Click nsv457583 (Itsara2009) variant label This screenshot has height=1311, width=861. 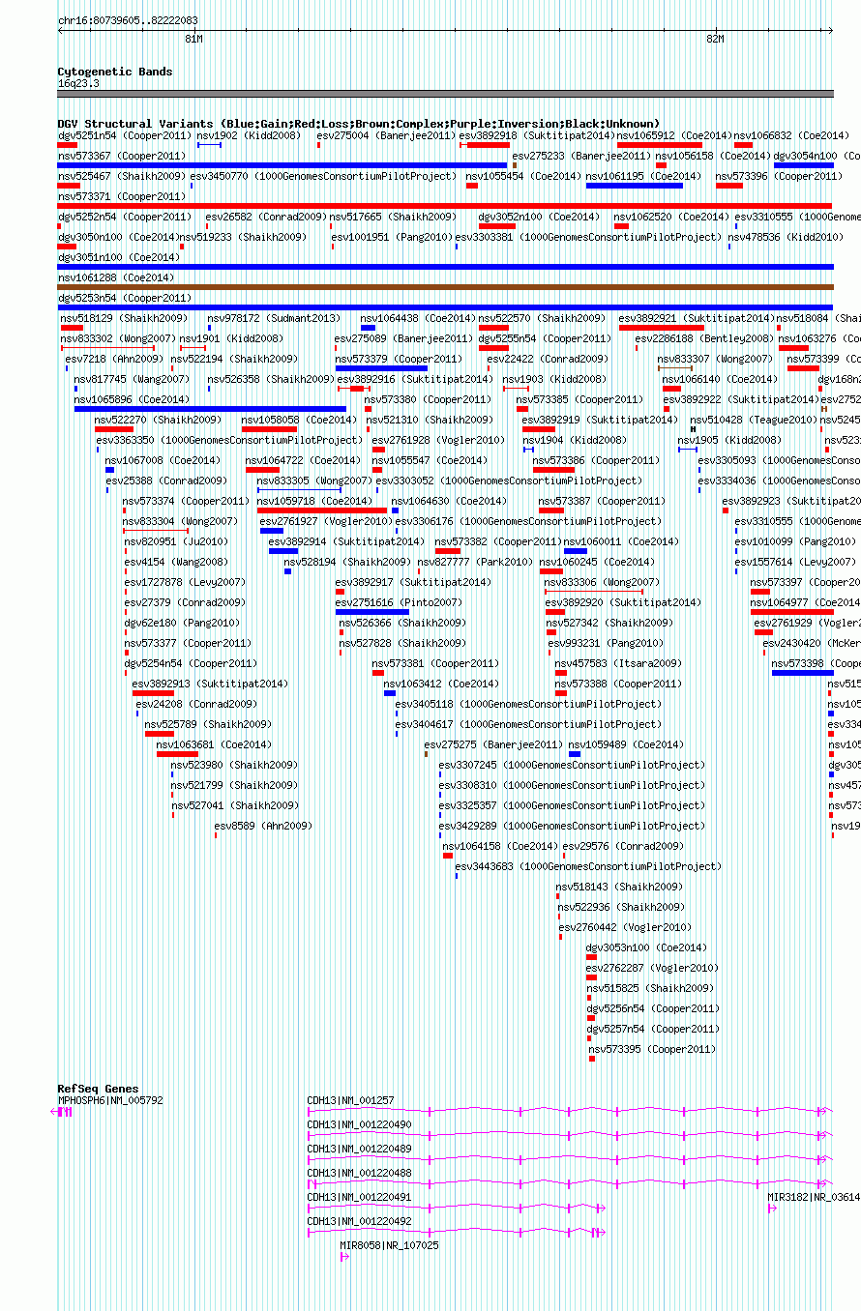pyautogui.click(x=618, y=663)
